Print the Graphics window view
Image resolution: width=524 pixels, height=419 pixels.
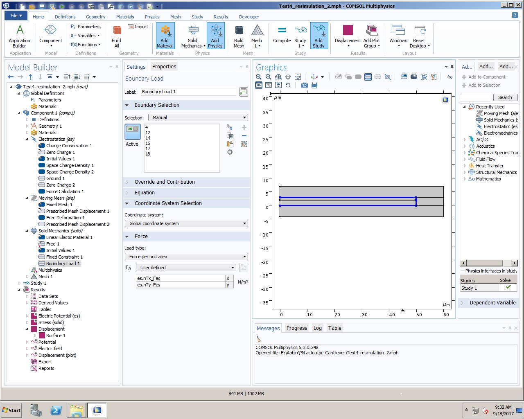[314, 85]
